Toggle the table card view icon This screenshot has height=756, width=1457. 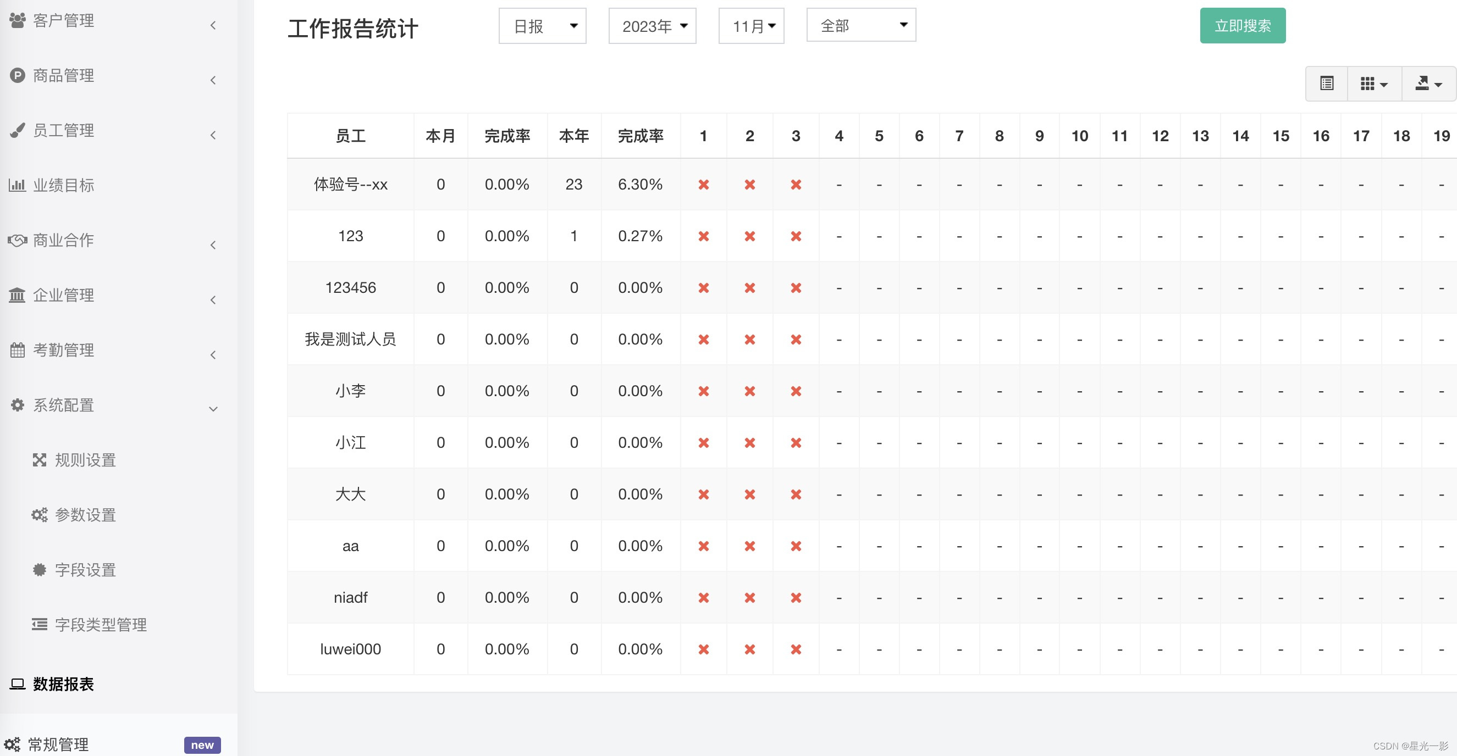click(1326, 84)
